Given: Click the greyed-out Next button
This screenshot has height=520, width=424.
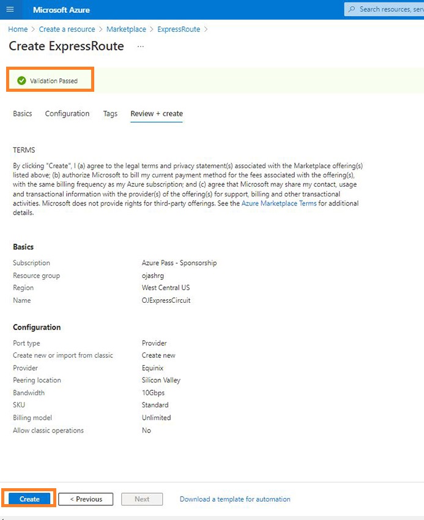Looking at the screenshot, I should pos(142,499).
